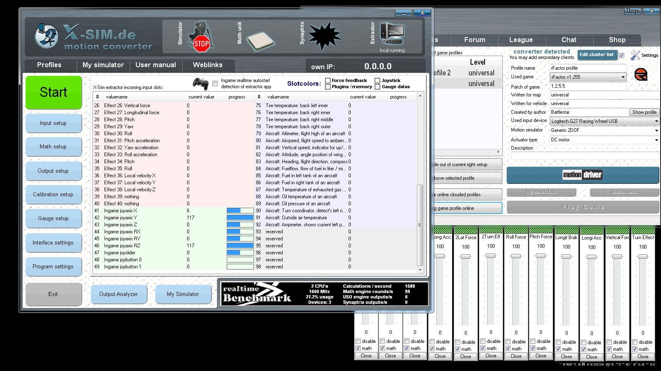The height and width of the screenshot is (371, 661).
Task: Expand the Used input device dropdown
Action: [656, 121]
